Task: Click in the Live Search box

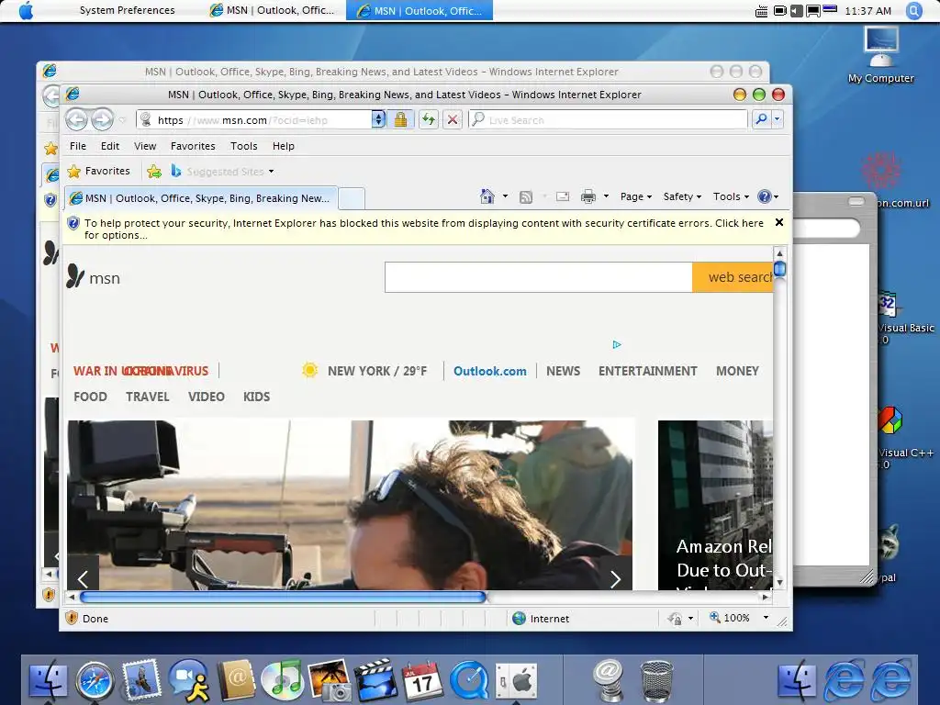Action: click(608, 120)
